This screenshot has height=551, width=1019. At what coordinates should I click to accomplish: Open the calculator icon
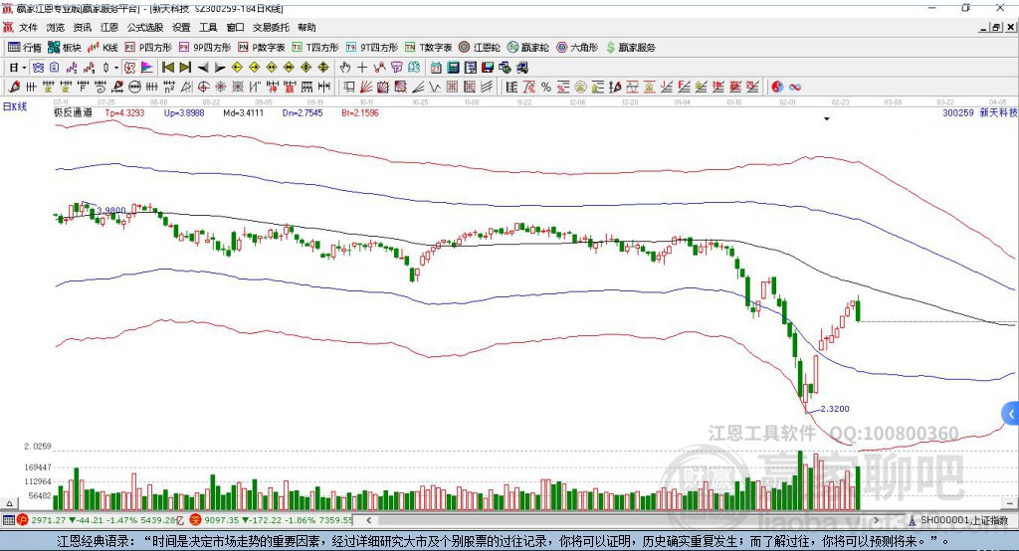pos(453,68)
